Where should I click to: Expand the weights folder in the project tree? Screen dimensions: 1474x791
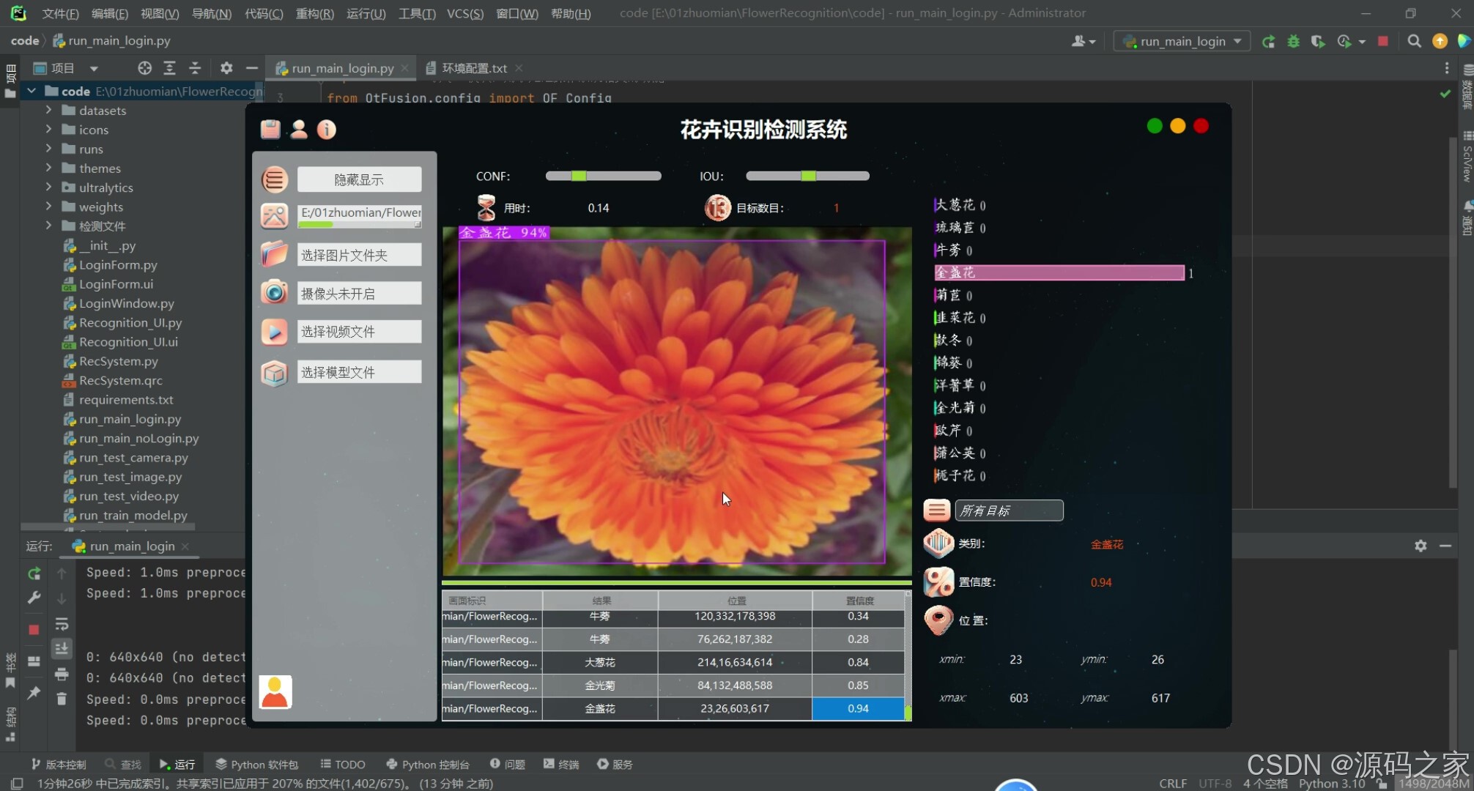[47, 207]
